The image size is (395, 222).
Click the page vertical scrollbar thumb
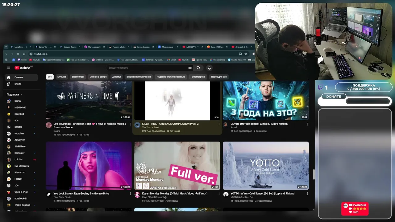(x=314, y=174)
